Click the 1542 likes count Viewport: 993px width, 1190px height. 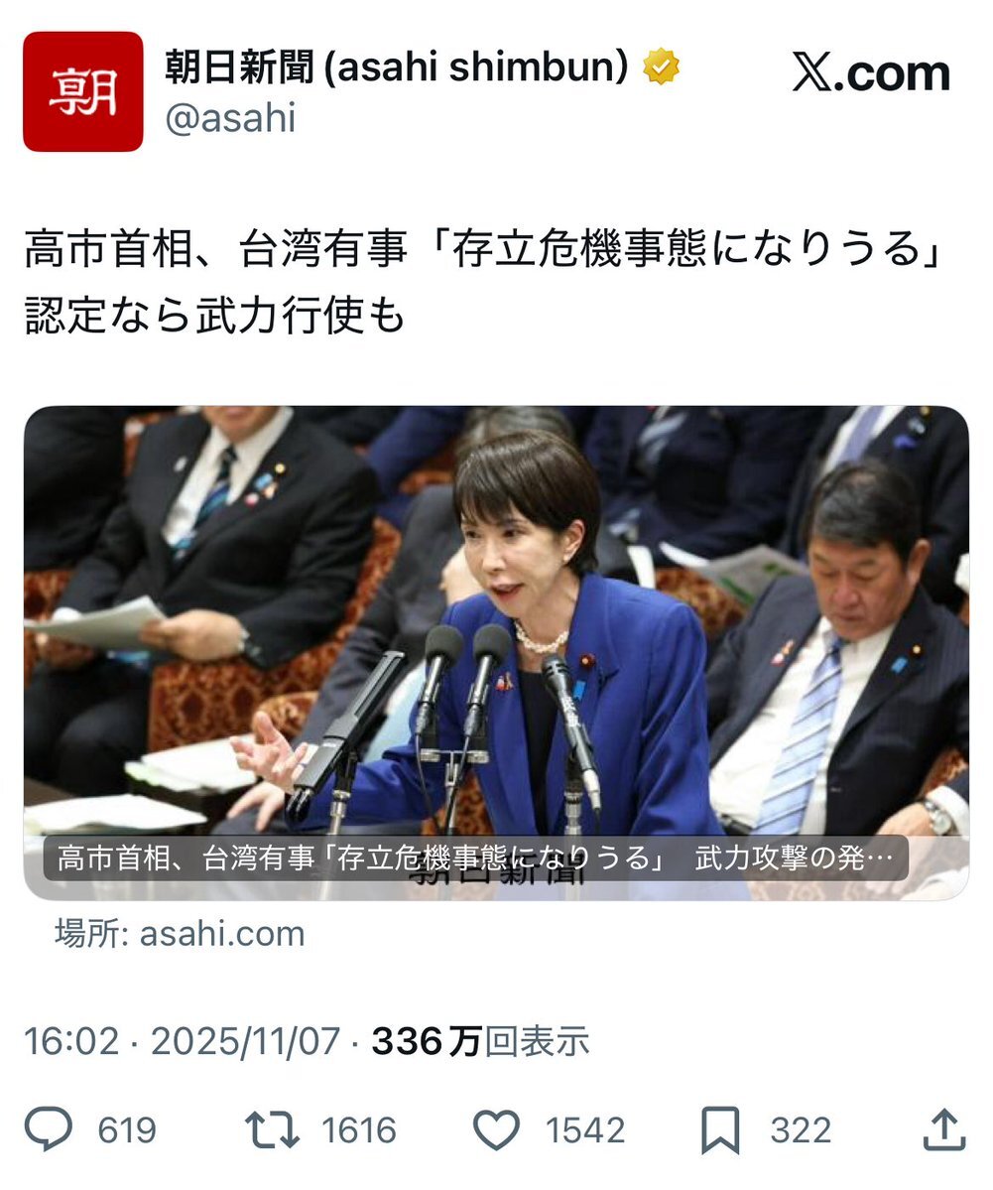[585, 1130]
